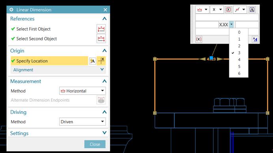Select the checked 3 decimal places option
This screenshot has width=273, height=153.
(239, 53)
